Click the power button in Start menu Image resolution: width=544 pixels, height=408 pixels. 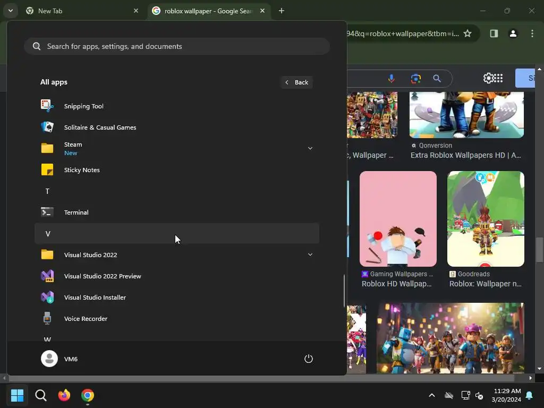pyautogui.click(x=309, y=359)
